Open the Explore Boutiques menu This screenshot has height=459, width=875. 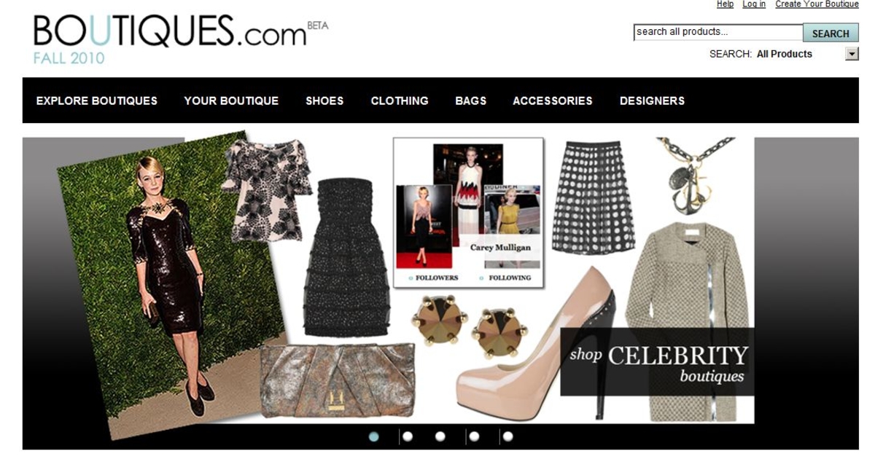97,101
